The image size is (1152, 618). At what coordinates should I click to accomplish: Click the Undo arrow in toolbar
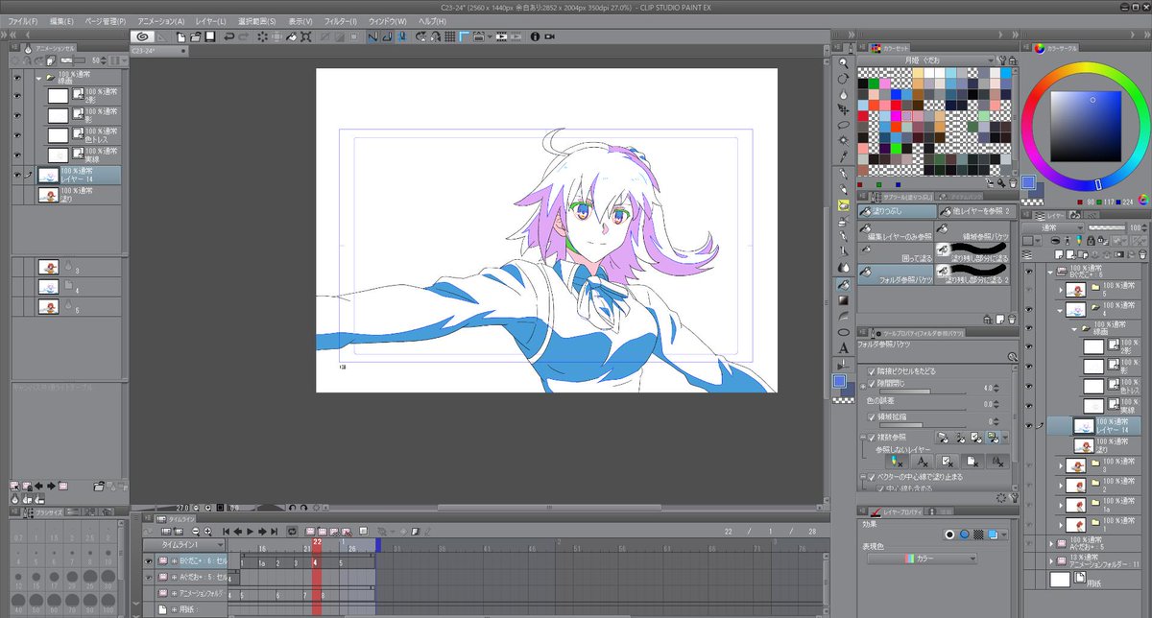click(229, 36)
